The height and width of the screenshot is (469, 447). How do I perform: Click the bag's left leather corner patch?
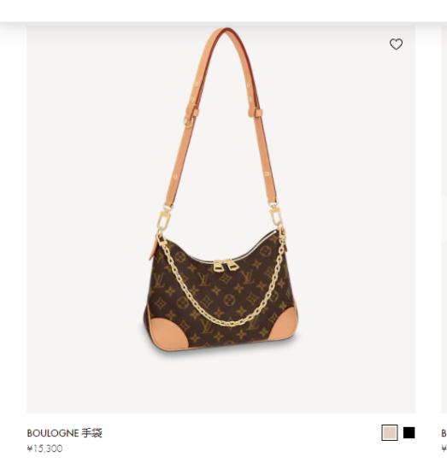click(x=166, y=331)
